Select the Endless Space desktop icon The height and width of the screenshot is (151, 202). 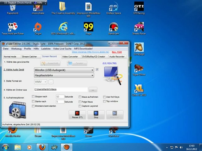click(x=114, y=7)
